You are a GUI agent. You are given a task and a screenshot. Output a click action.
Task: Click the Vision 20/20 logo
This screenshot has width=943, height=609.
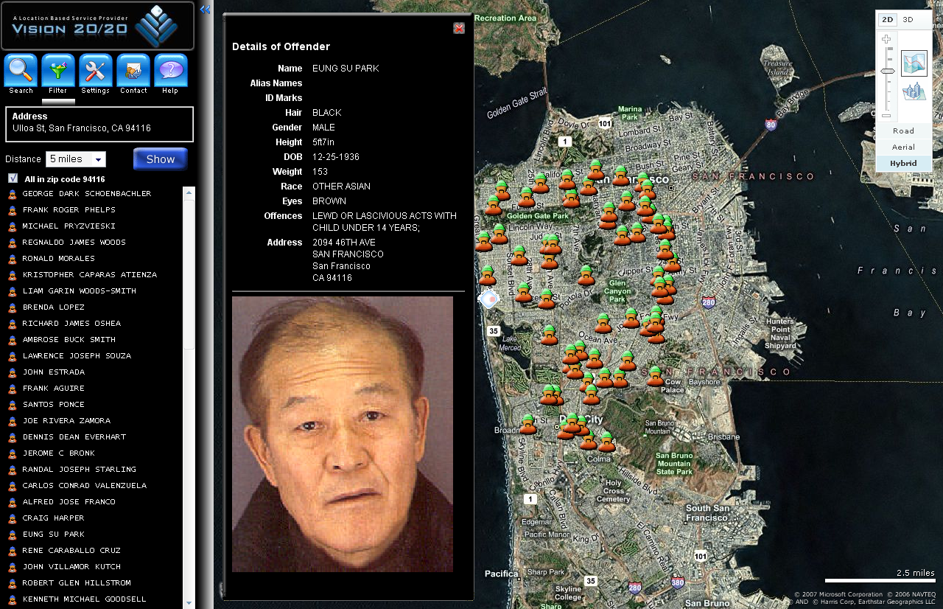[97, 26]
